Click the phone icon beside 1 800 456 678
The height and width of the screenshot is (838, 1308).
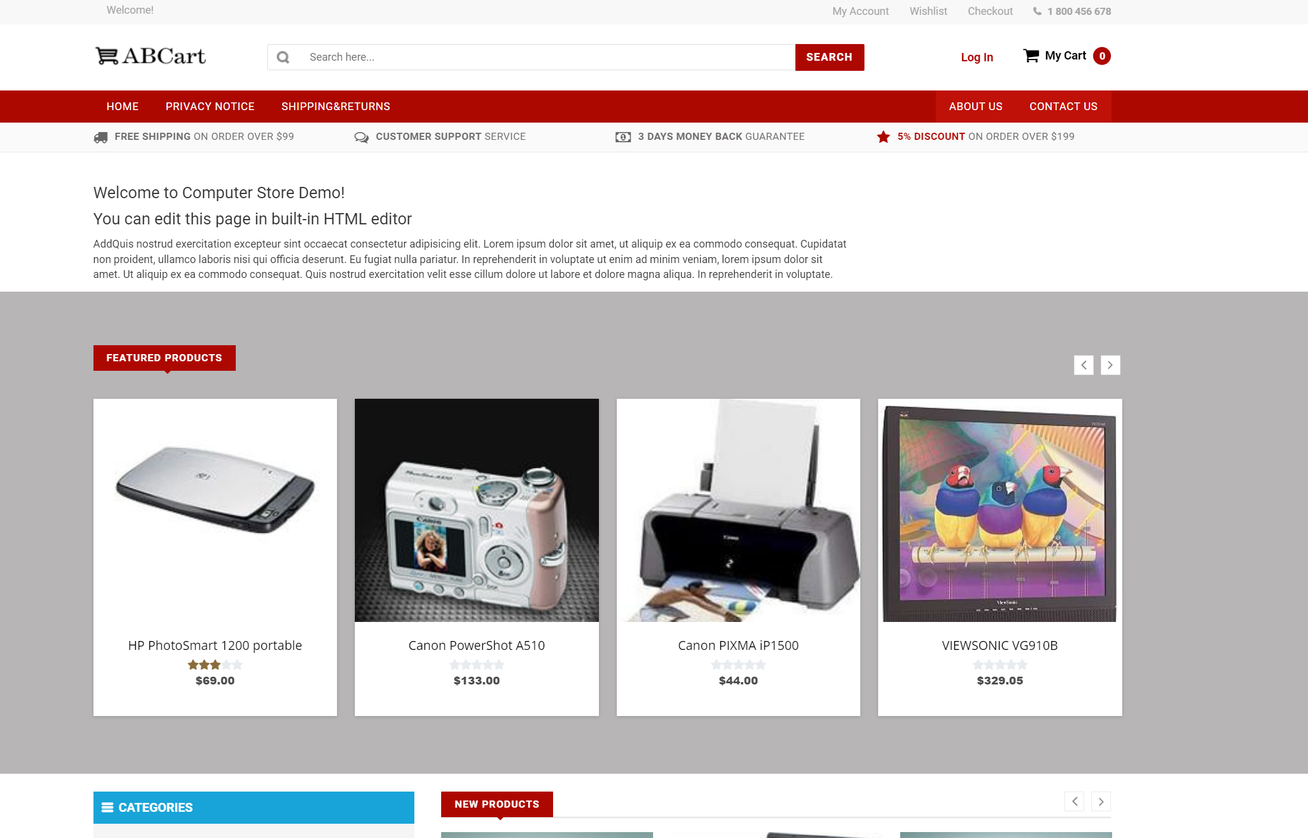point(1037,11)
